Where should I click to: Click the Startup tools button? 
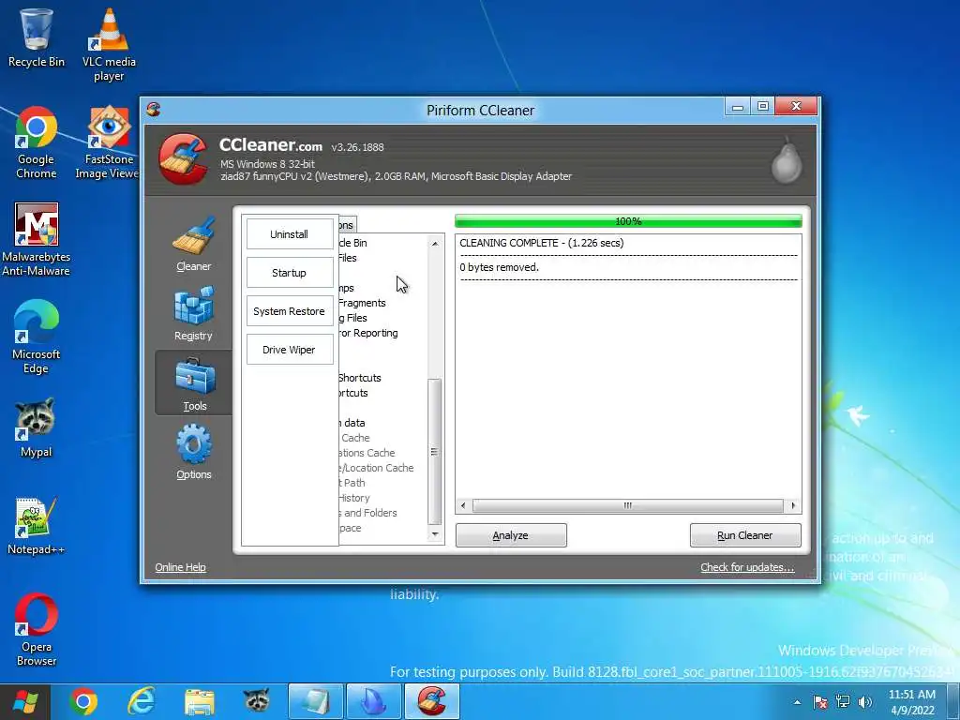click(290, 273)
